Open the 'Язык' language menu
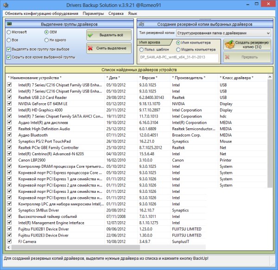 click(133, 13)
